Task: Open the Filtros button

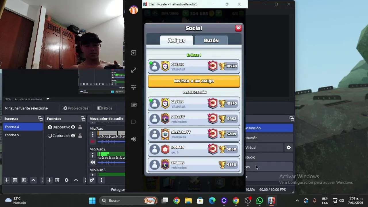Action: pos(105,108)
